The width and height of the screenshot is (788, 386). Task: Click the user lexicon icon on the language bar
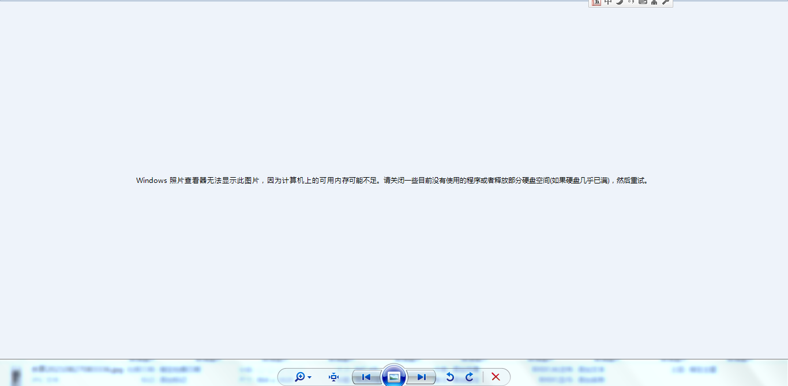point(654,2)
